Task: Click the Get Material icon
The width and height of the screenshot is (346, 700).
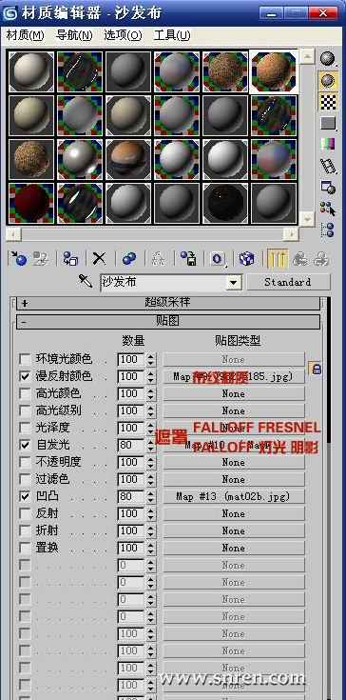Action: (18, 258)
